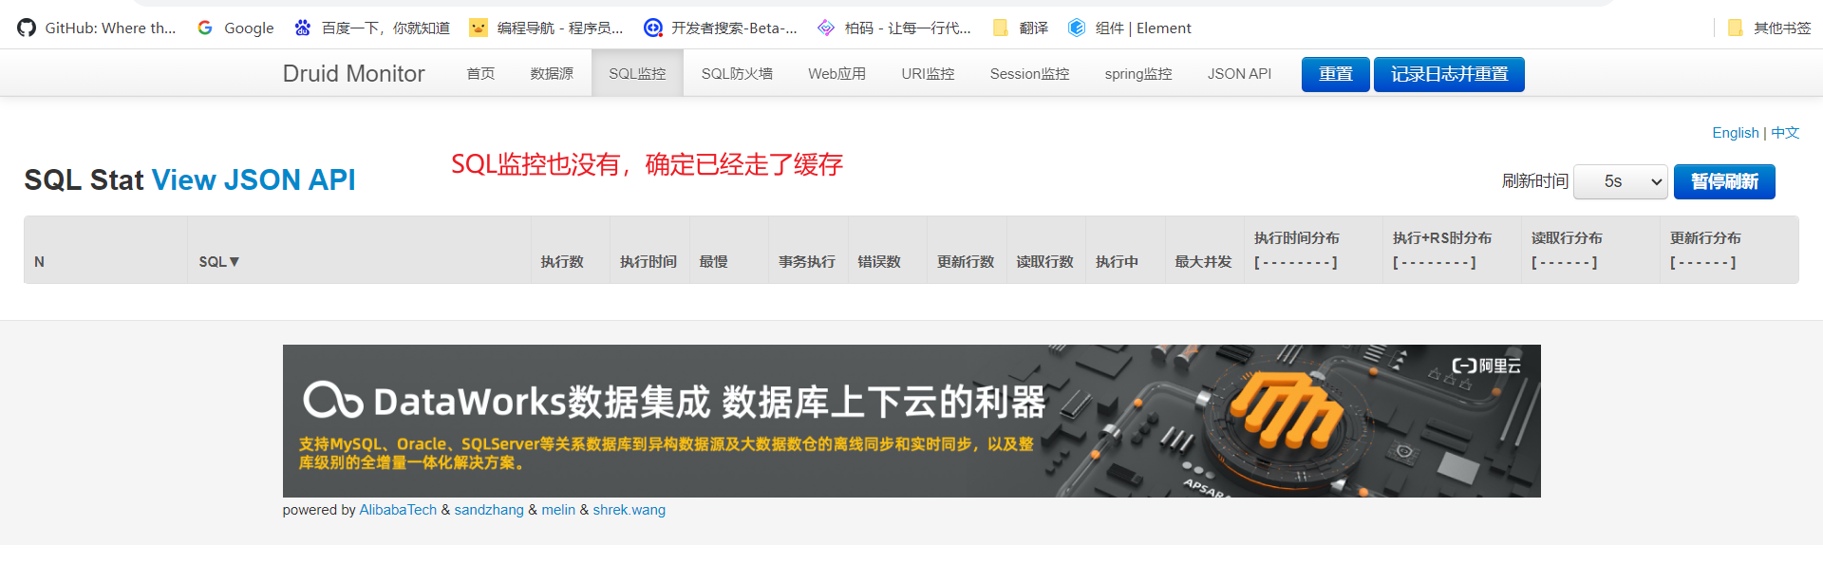Sort by 执行中 column header
Screen dimensions: 1823x564
(1125, 250)
